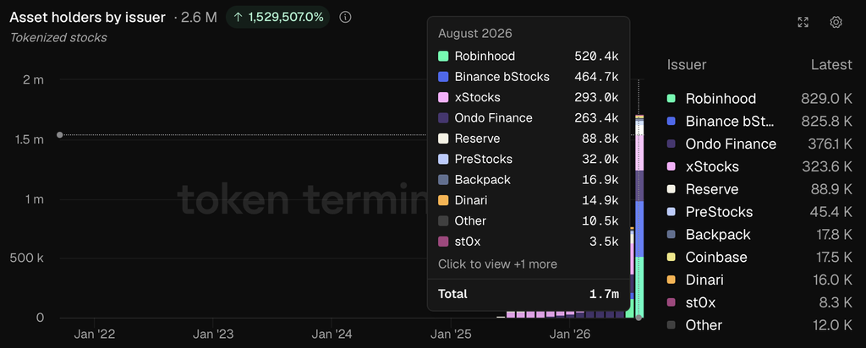Click the Coinbase yellow legend swatch
The height and width of the screenshot is (348, 866).
[671, 257]
